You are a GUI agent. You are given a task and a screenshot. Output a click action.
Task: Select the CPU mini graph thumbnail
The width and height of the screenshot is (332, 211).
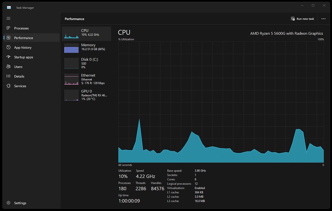click(71, 34)
